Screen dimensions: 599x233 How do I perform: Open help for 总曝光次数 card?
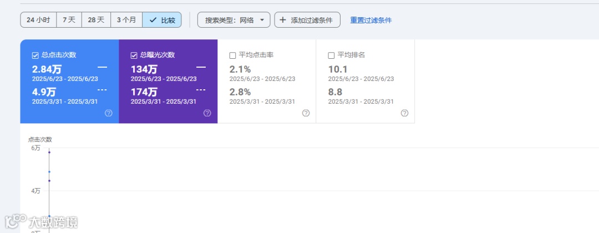(x=207, y=113)
